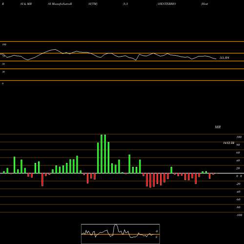Click the '20' label on MR axis
This screenshot has height=244, width=244.
pos(238,168)
